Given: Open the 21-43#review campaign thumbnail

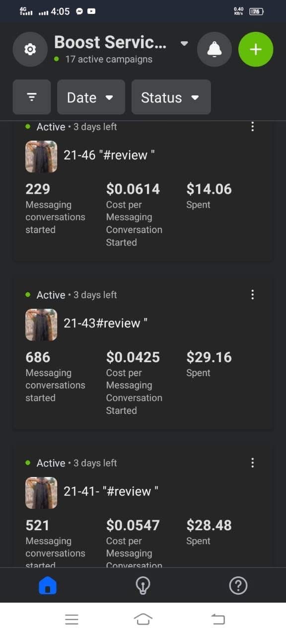Looking at the screenshot, I should (x=41, y=324).
